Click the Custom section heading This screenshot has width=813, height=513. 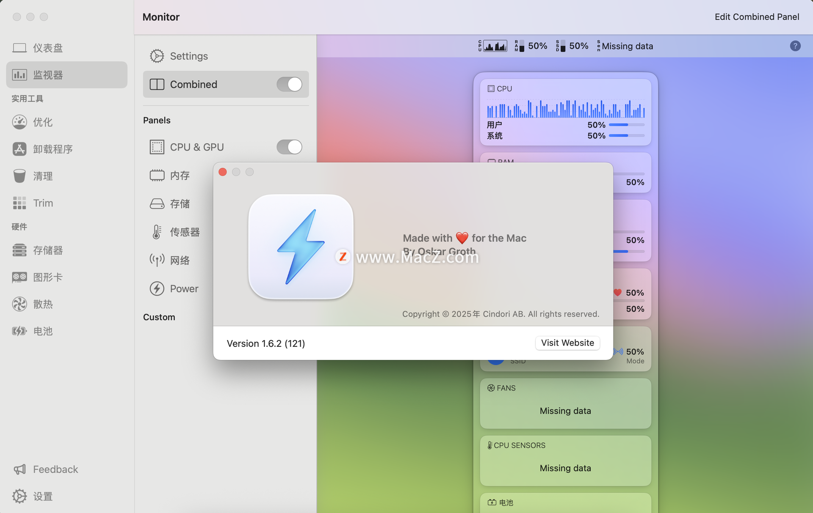(159, 317)
